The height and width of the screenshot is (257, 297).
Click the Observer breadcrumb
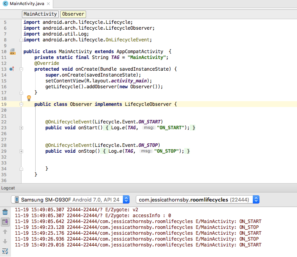[73, 14]
